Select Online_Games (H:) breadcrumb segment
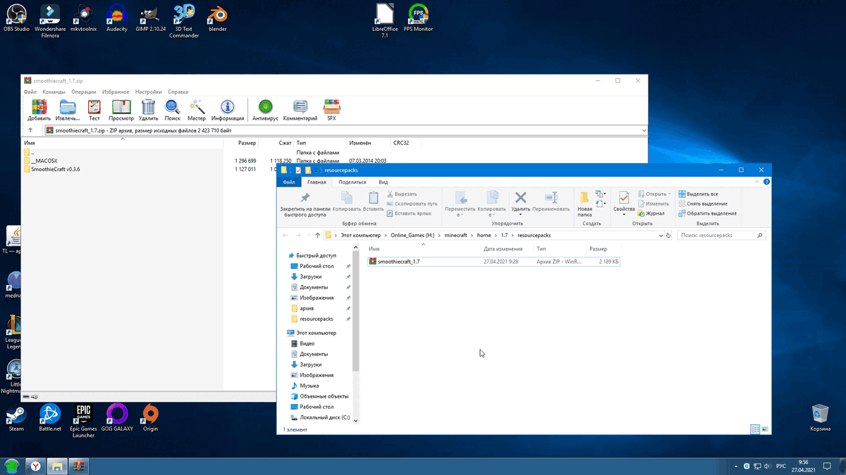 pos(412,235)
